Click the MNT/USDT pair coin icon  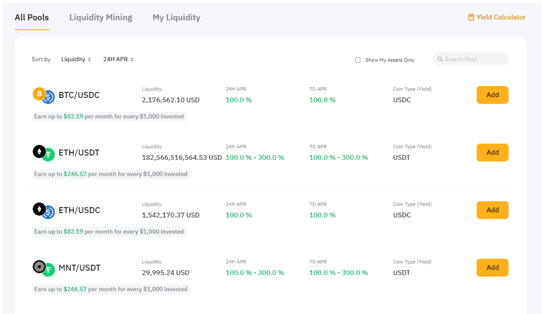[43, 268]
